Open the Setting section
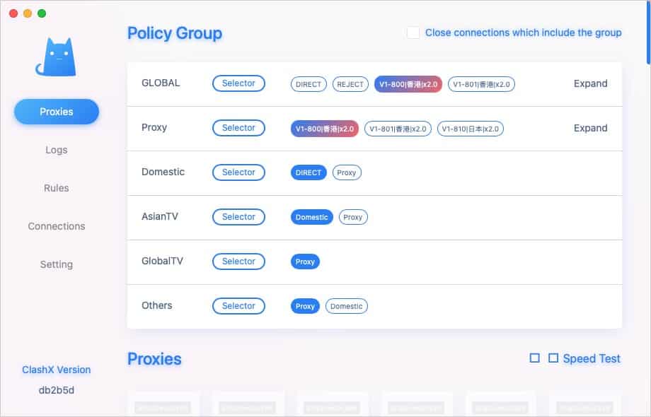Viewport: 651px width, 417px height. click(56, 264)
